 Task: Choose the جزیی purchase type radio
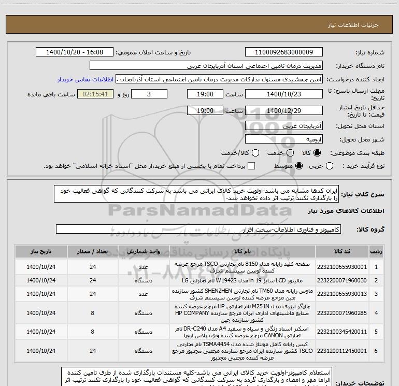(x=330, y=166)
